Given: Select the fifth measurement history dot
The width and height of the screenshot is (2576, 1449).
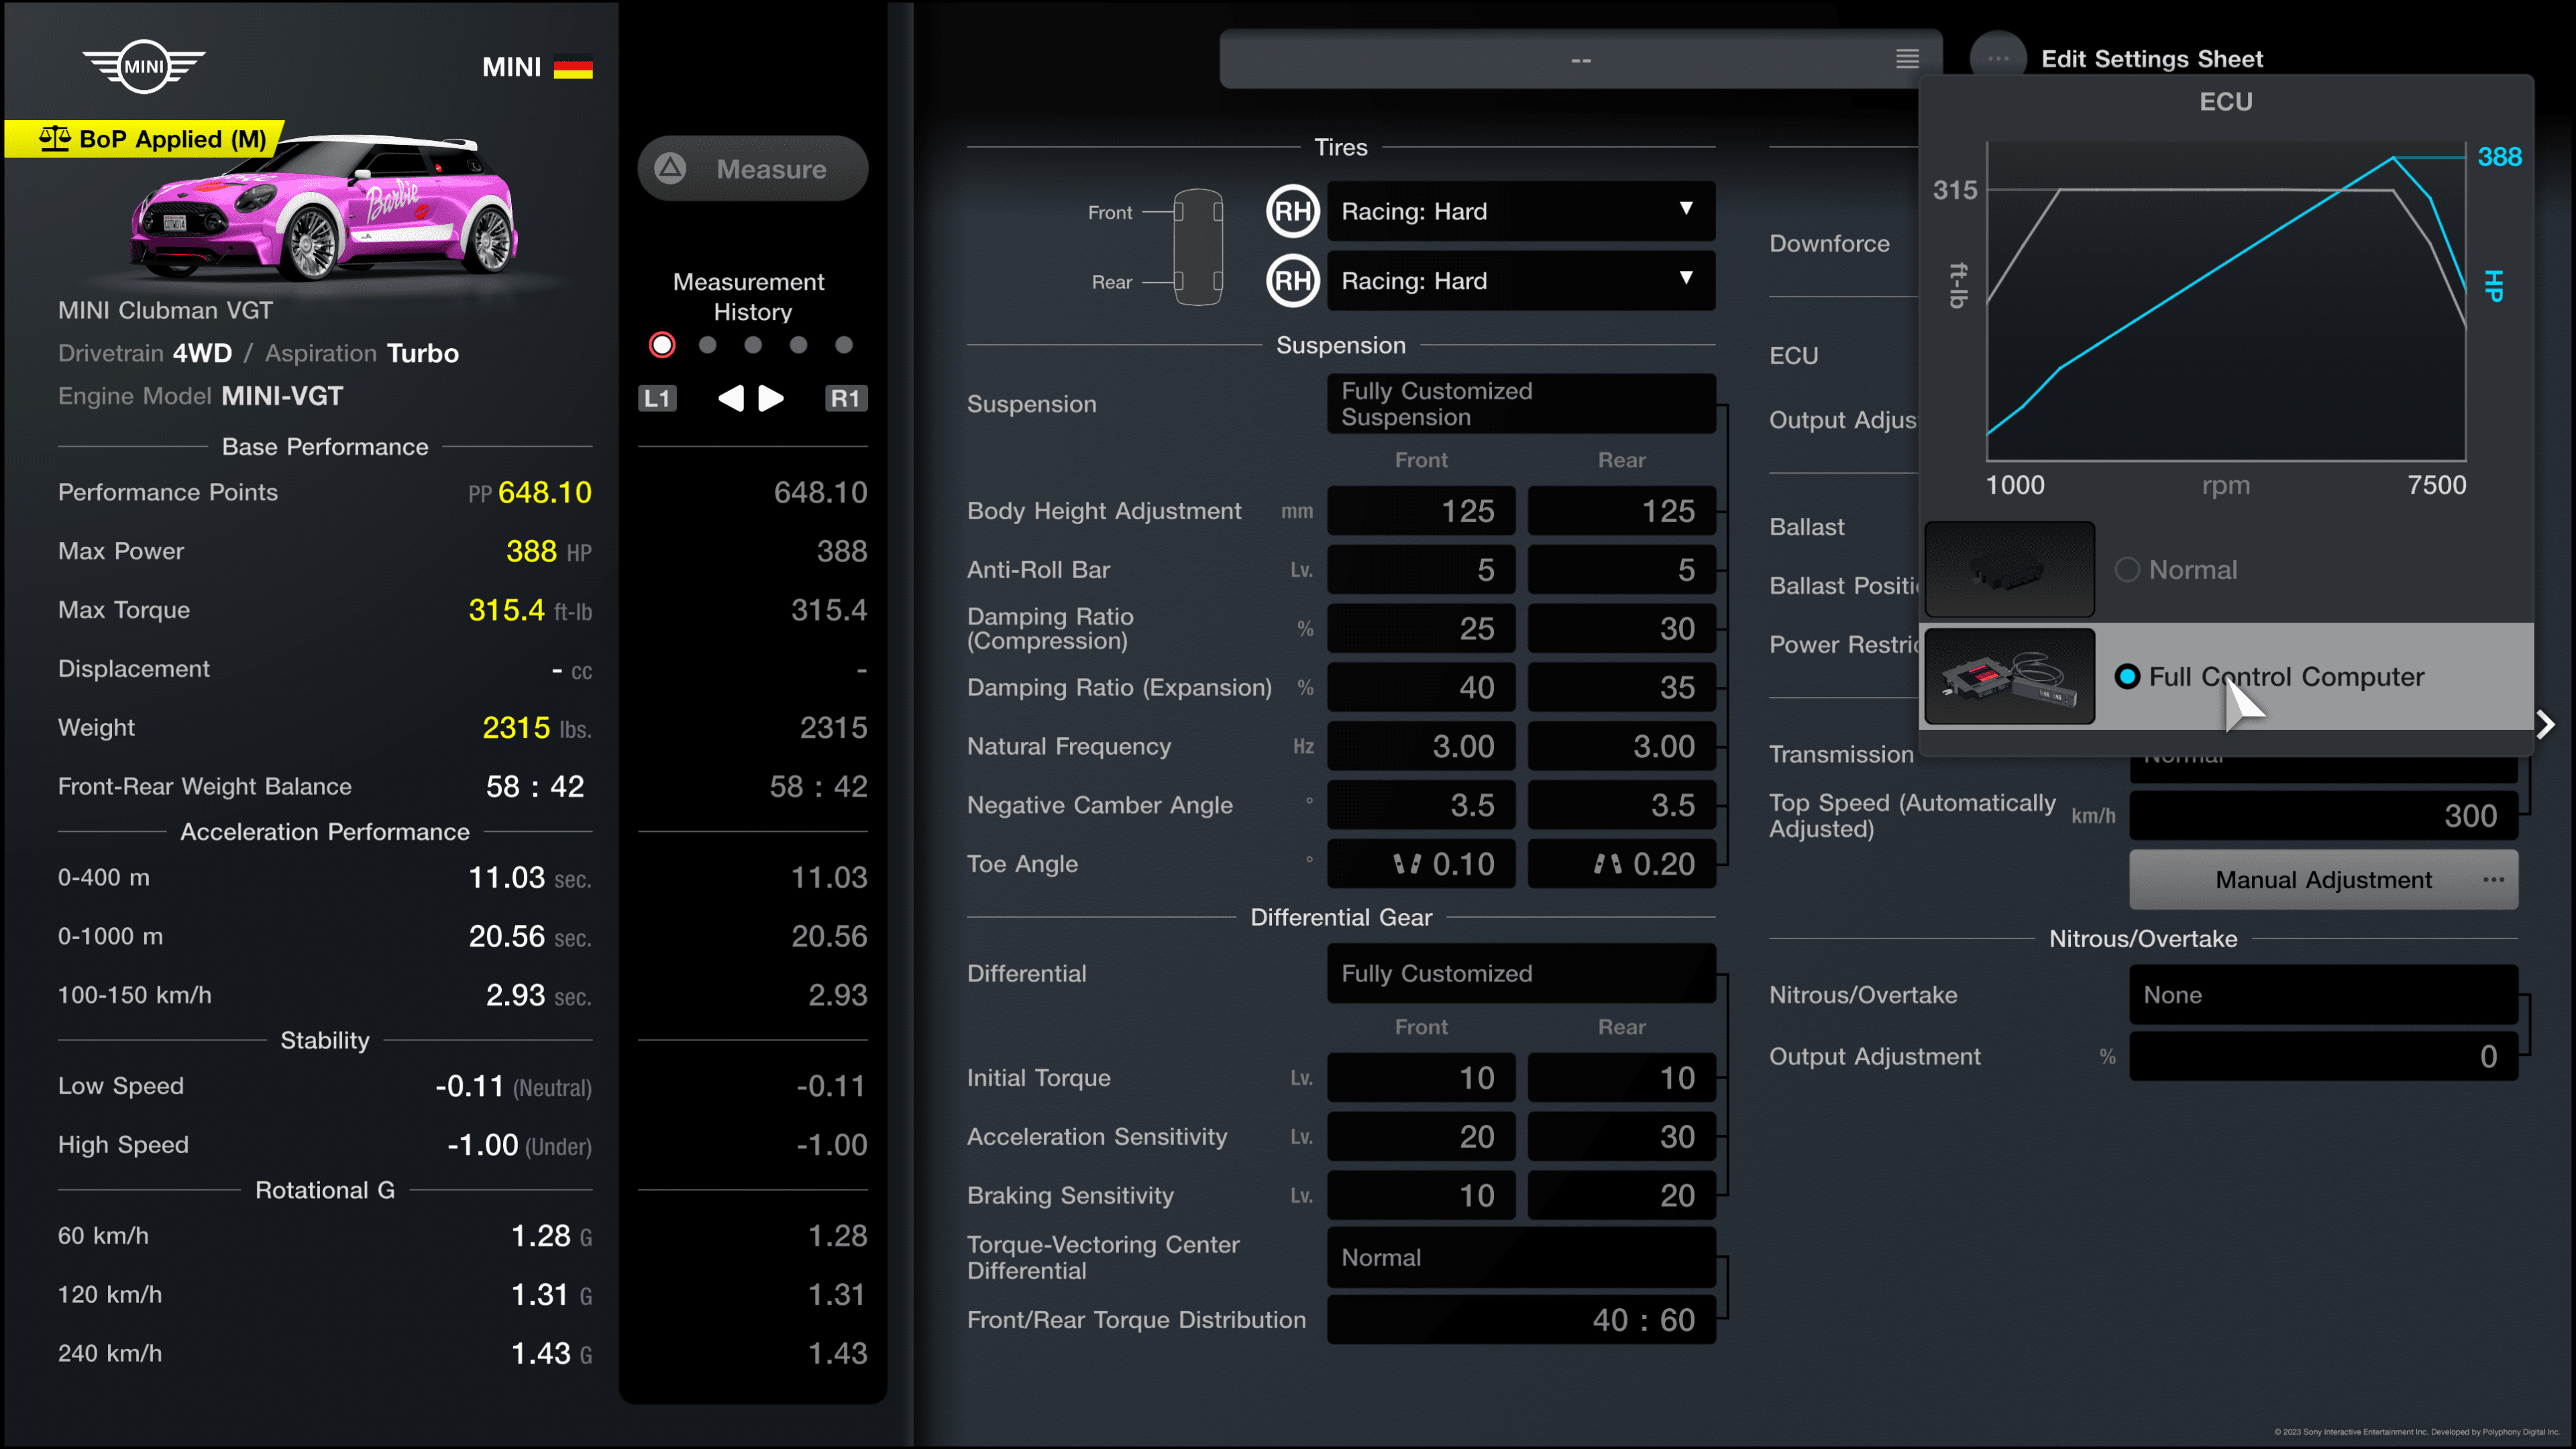Looking at the screenshot, I should tap(844, 345).
